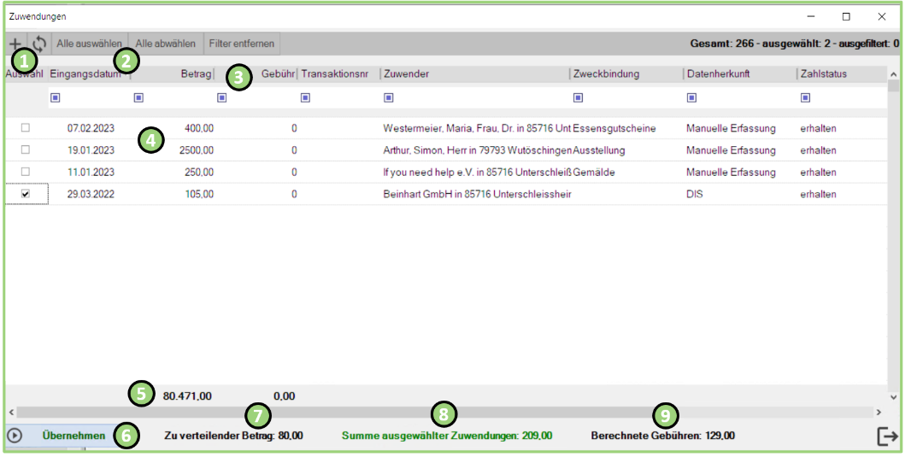
Task: Open filter under Transaktionsnr column
Action: click(305, 98)
